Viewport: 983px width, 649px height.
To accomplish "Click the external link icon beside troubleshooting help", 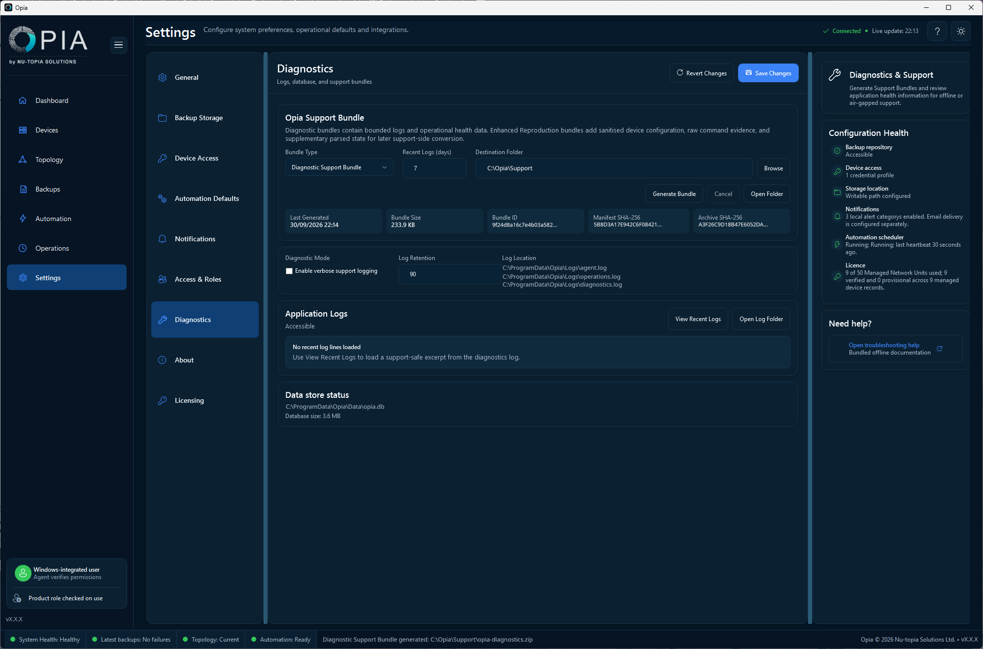I will [940, 349].
